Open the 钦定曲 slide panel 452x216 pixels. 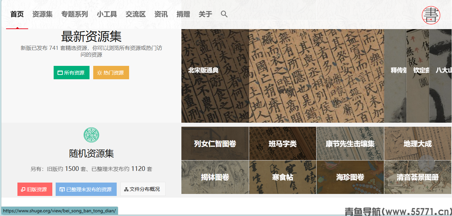418,76
